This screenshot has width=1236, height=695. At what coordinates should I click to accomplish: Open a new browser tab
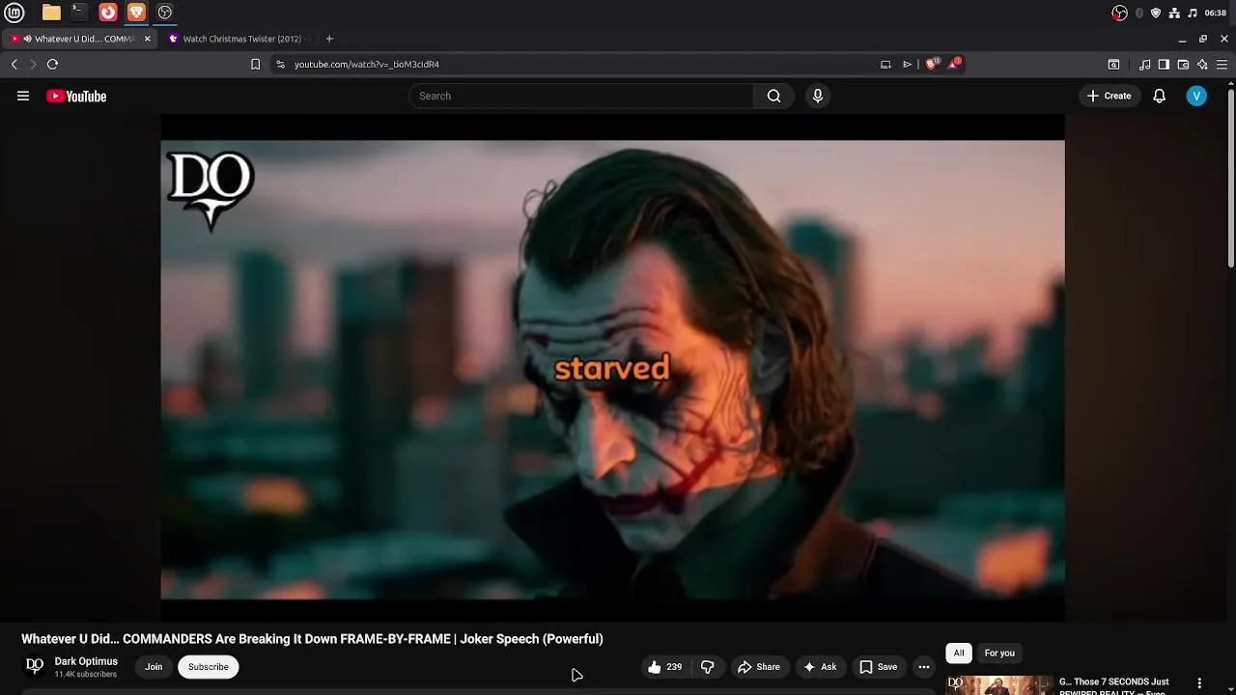tap(329, 39)
